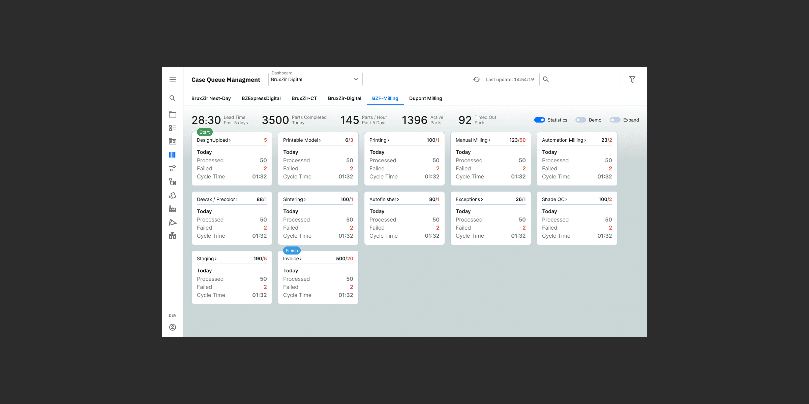This screenshot has width=809, height=404.
Task: Select the BZ box sidebar icon
Action: pyautogui.click(x=172, y=141)
